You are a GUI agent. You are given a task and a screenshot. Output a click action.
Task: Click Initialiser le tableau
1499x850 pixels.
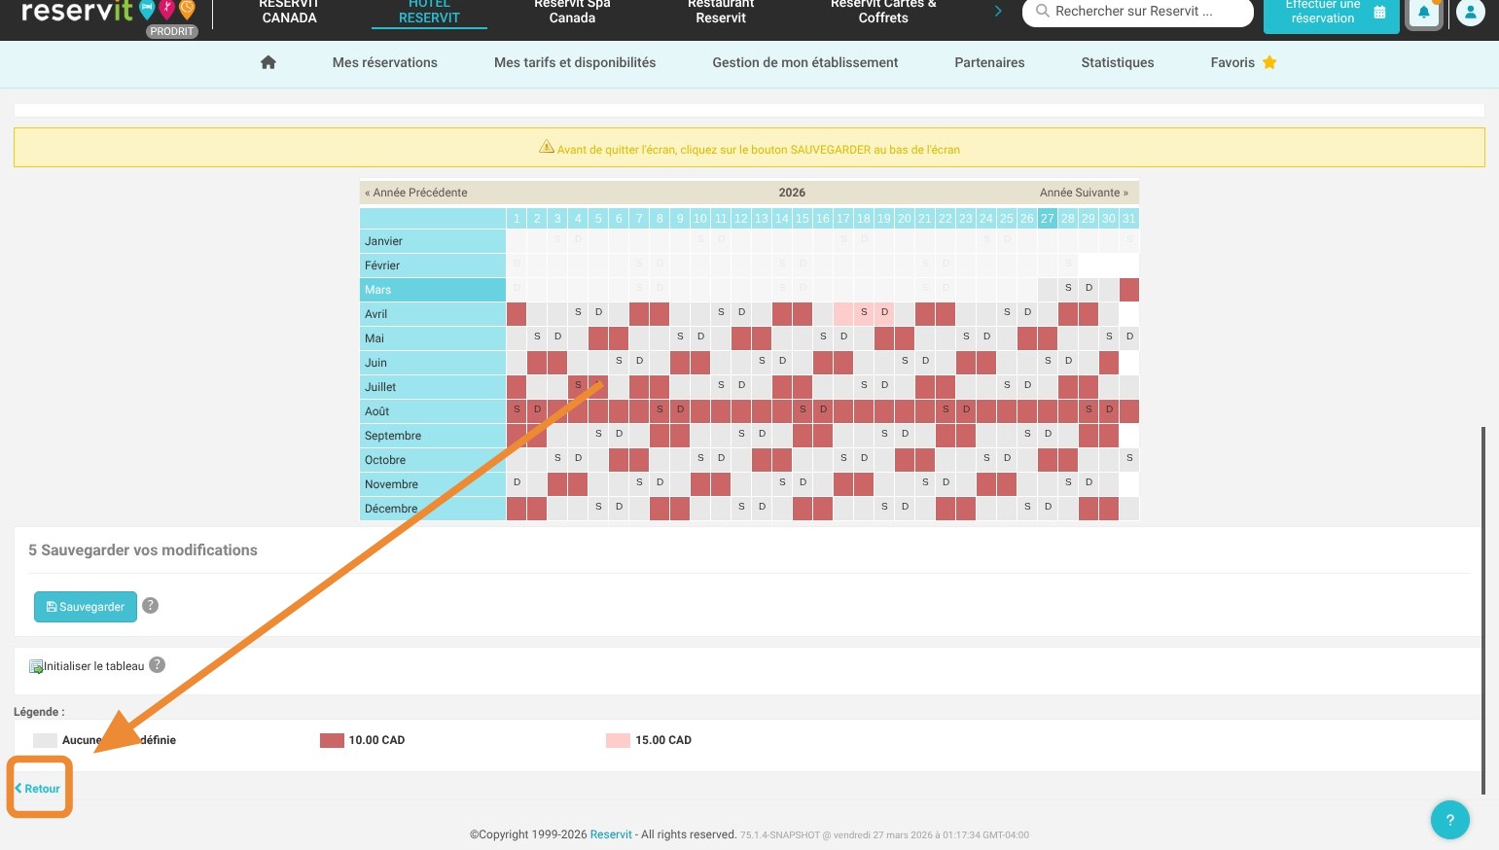(87, 666)
